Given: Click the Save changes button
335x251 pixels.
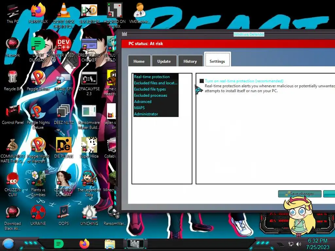Looking at the screenshot, I should (x=300, y=194).
